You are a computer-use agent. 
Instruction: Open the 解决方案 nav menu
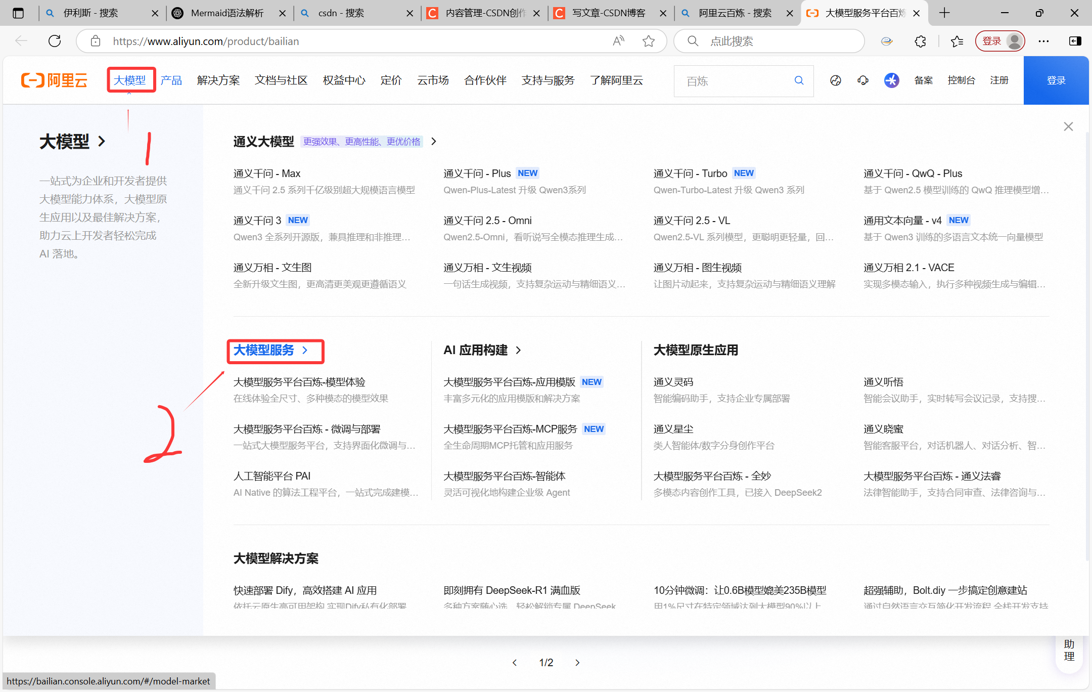[218, 80]
